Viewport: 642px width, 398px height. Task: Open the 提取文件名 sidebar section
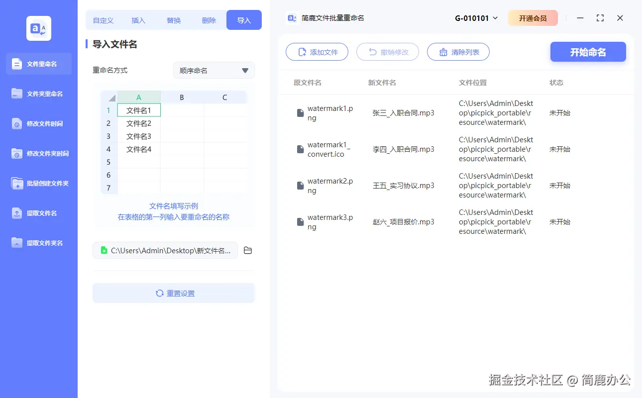39,213
